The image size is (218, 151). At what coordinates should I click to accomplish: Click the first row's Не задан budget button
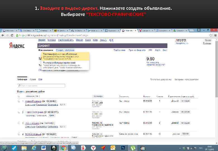pos(185,101)
